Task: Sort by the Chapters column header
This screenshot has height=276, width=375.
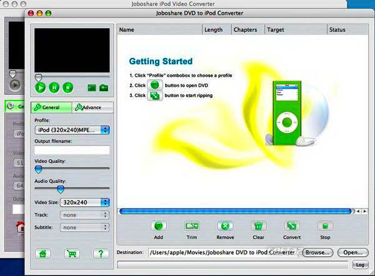Action: (248, 30)
